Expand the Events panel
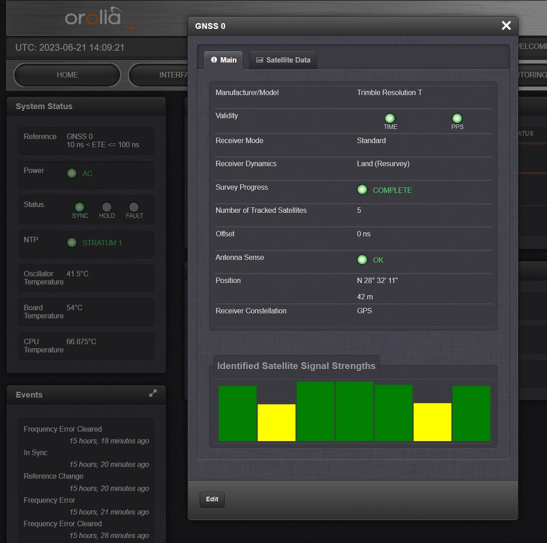The image size is (547, 543). (153, 393)
